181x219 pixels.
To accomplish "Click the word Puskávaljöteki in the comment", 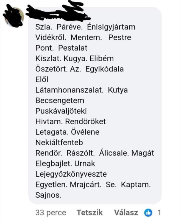I will point(61,111).
